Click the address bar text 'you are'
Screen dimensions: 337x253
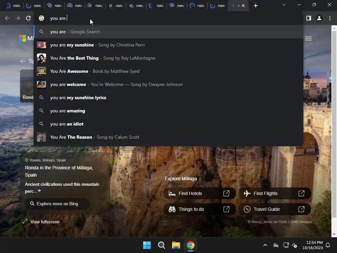point(58,18)
